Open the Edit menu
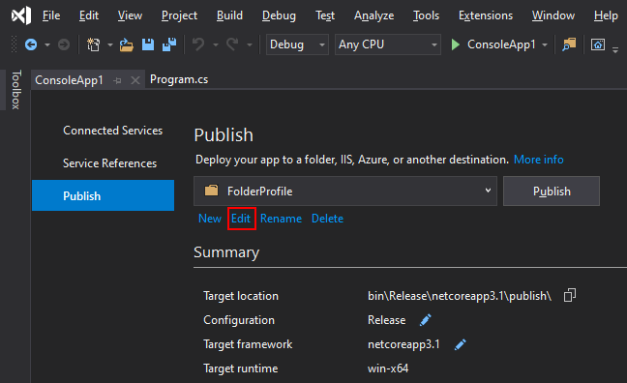 click(89, 15)
